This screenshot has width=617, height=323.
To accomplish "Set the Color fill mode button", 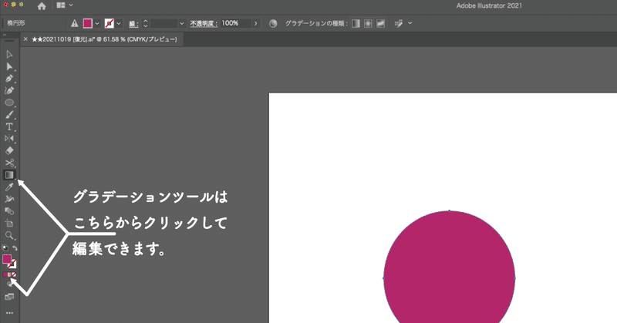I will pos(5,274).
